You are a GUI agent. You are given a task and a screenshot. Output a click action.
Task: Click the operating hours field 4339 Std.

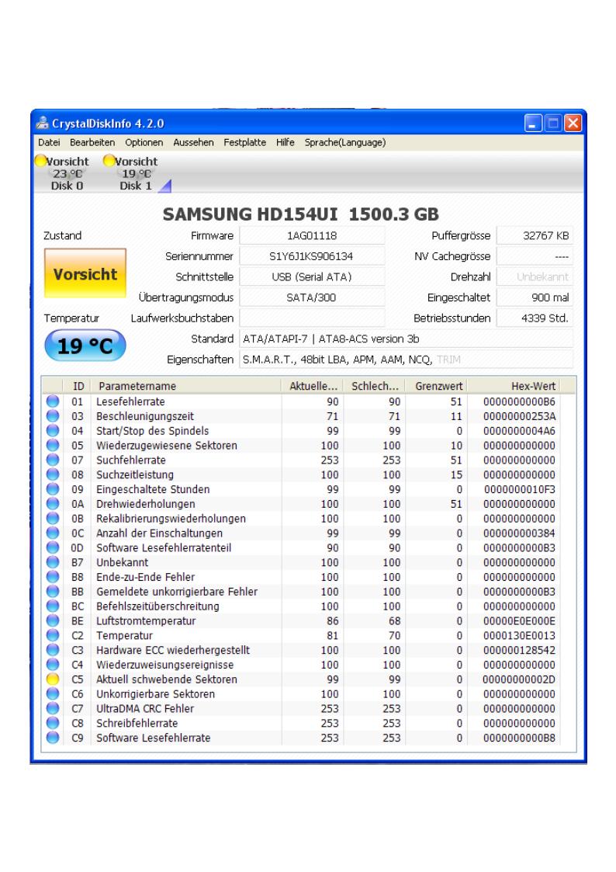click(535, 318)
